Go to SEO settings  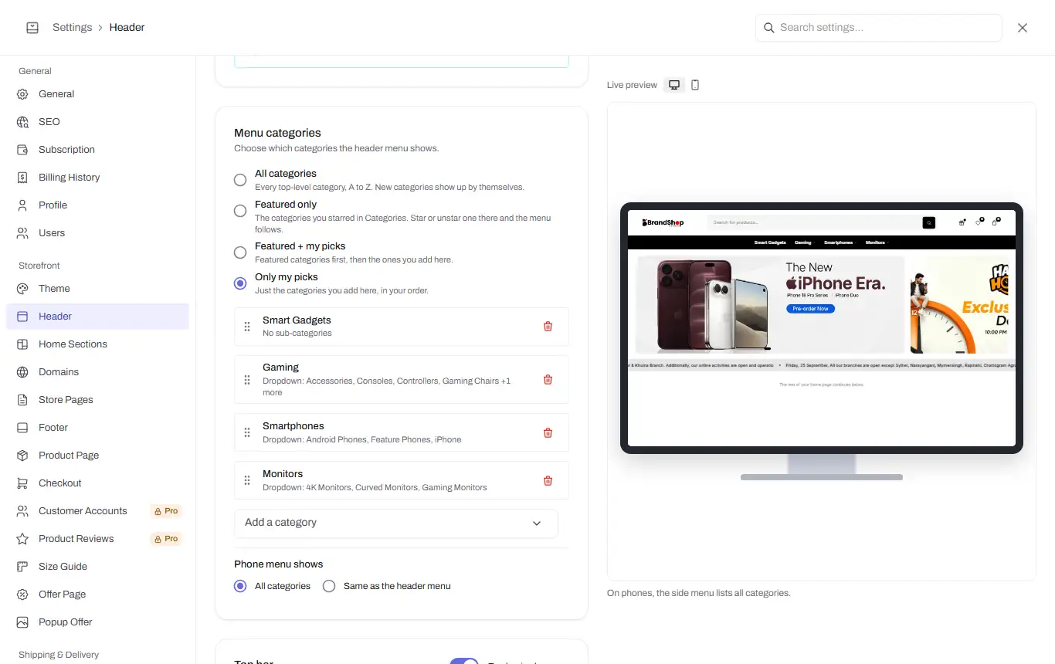[x=97, y=122]
